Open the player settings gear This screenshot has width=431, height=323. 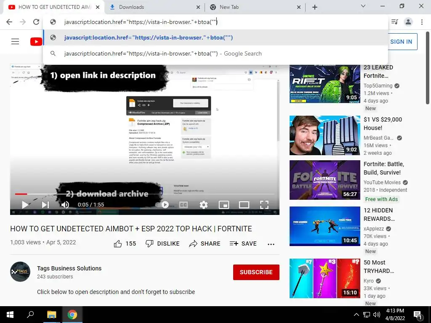point(204,205)
